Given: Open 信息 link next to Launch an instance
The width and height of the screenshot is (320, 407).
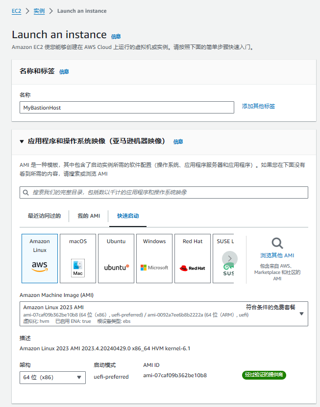Looking at the screenshot, I should (116, 37).
